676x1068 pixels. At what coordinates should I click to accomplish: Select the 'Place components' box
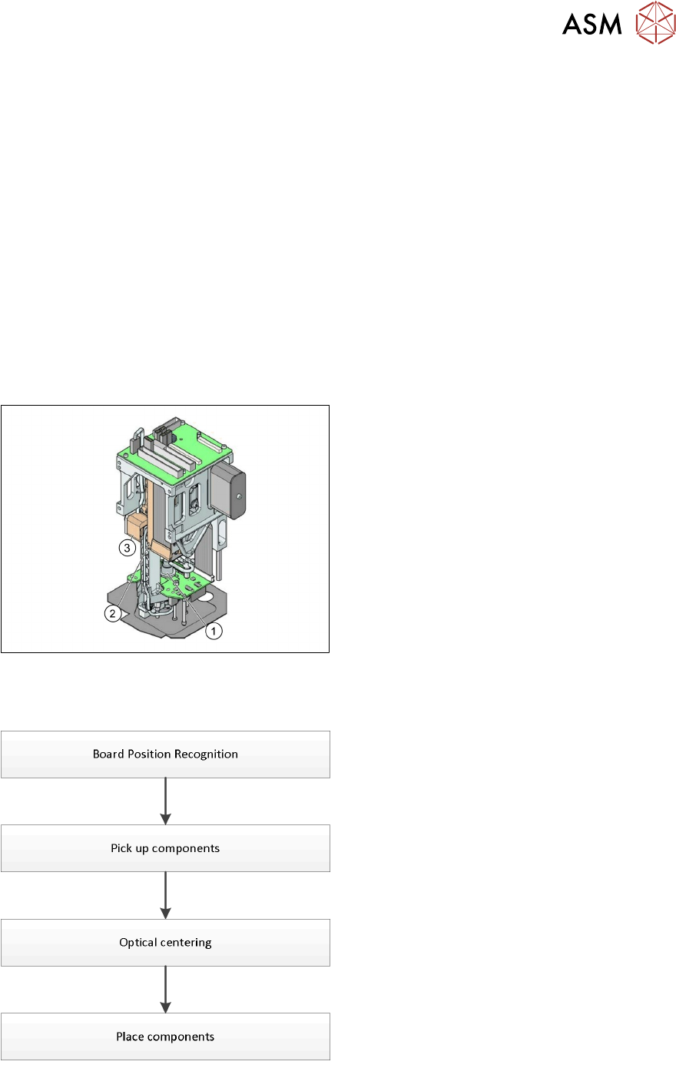pyautogui.click(x=165, y=1036)
